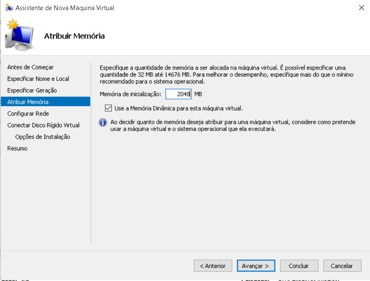Click the Memória de inicialização label
This screenshot has height=281, width=370.
(x=130, y=94)
